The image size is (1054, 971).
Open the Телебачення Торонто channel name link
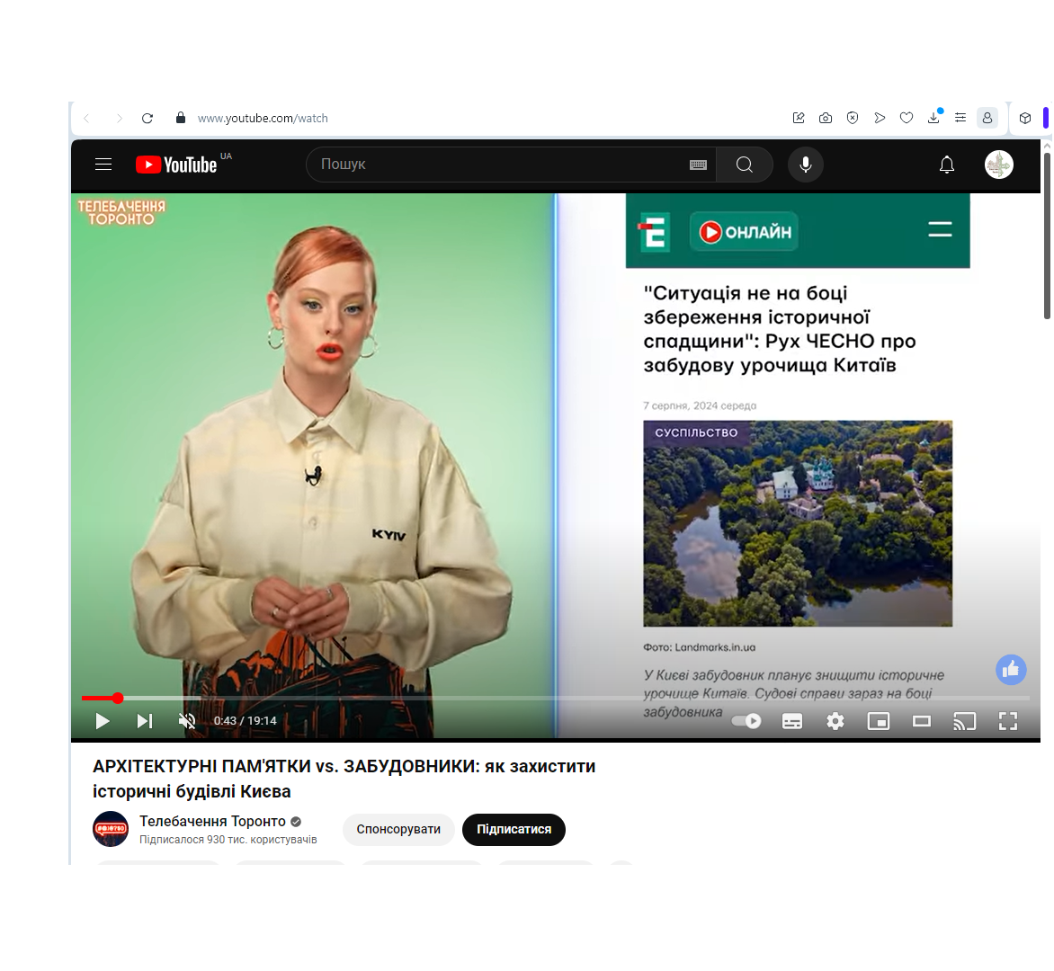[x=212, y=821]
